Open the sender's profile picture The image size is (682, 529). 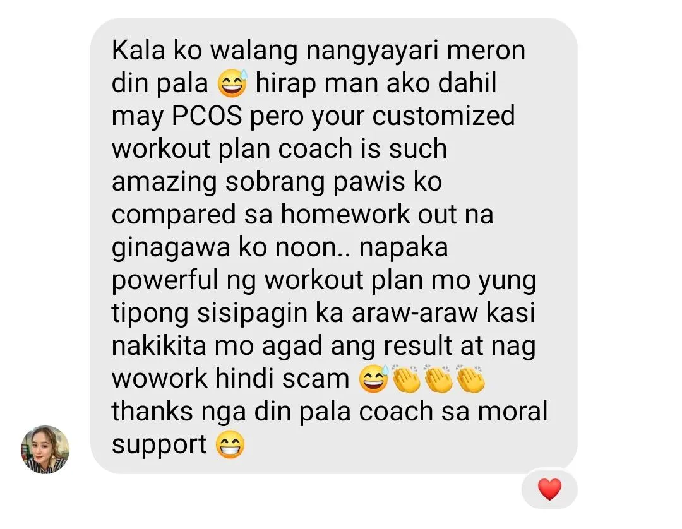[x=45, y=449]
